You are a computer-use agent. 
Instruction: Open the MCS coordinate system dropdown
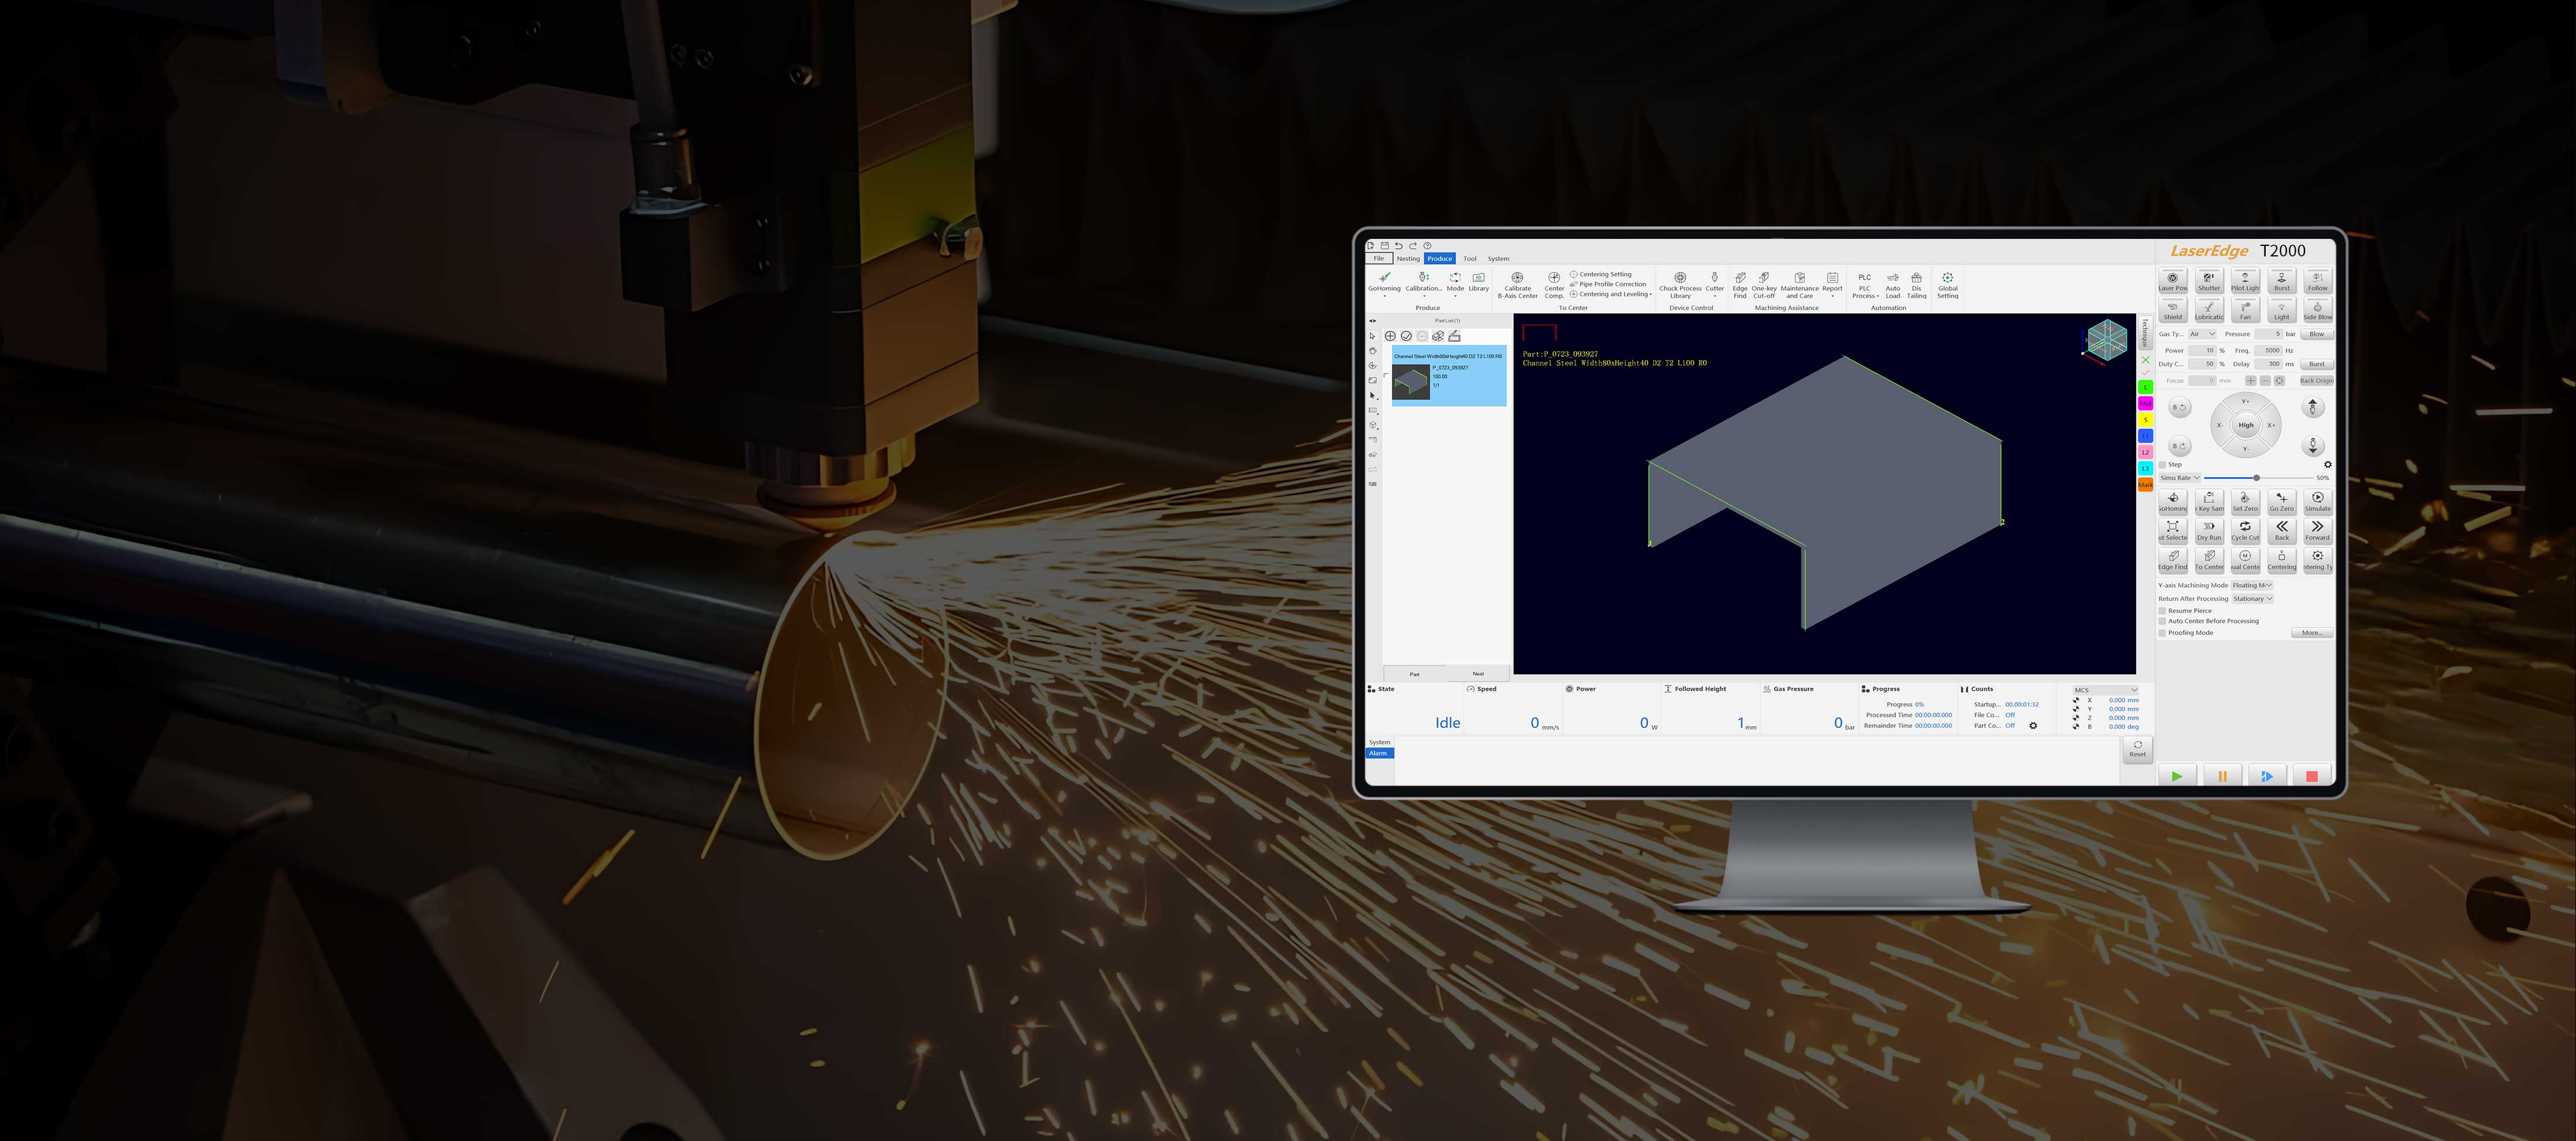click(2105, 690)
